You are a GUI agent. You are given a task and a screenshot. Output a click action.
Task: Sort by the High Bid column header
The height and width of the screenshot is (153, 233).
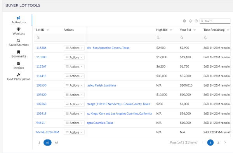click(x=162, y=30)
